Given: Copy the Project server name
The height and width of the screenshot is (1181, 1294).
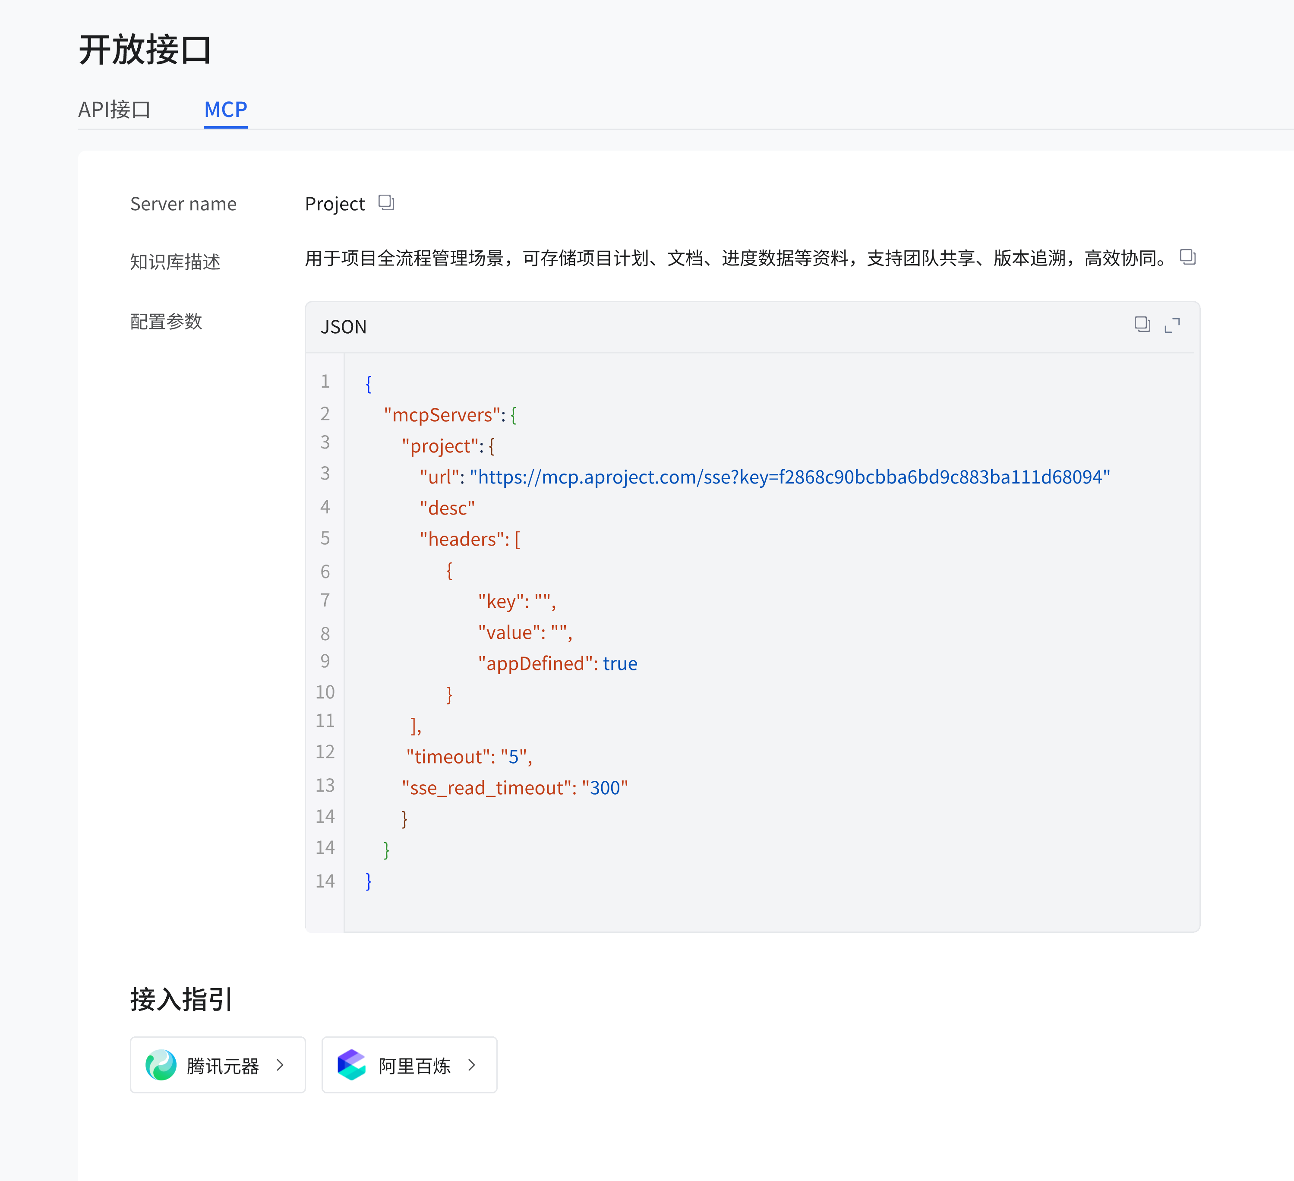Looking at the screenshot, I should (386, 203).
